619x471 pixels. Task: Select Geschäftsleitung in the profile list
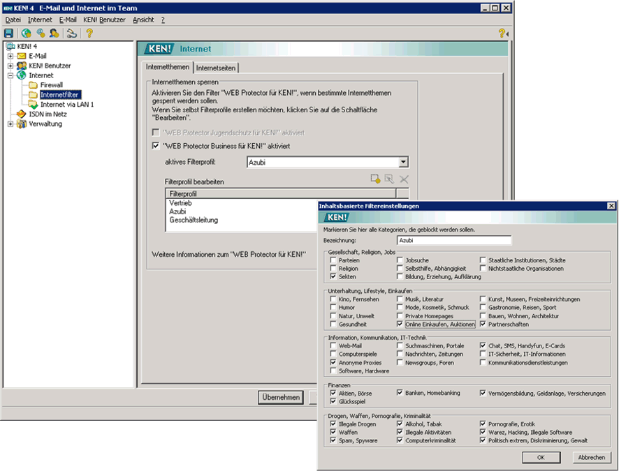pyautogui.click(x=194, y=220)
